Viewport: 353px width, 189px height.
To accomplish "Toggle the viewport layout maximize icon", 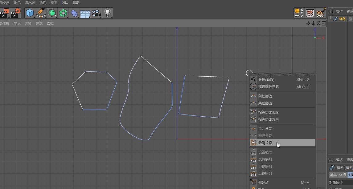I will [324, 23].
